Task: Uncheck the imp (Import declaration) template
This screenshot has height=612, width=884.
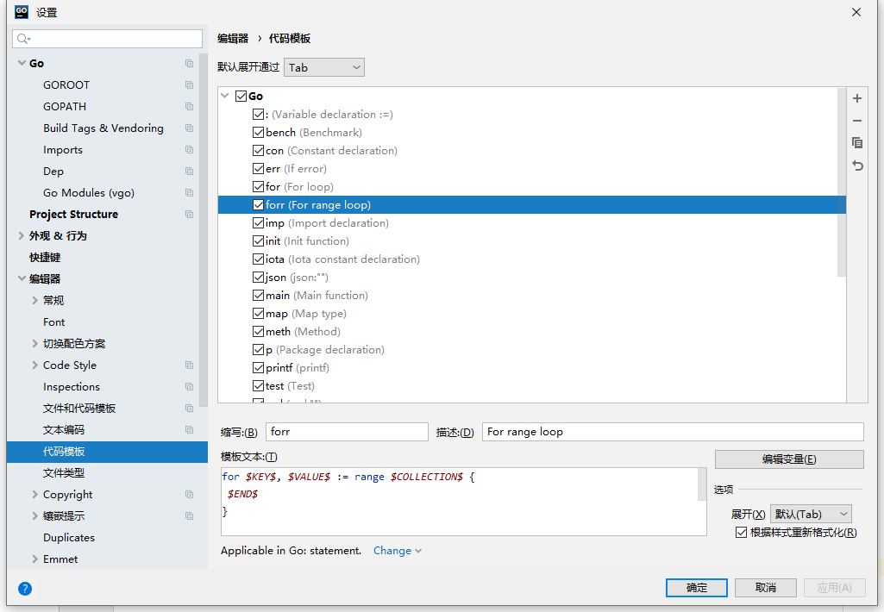Action: [x=258, y=223]
